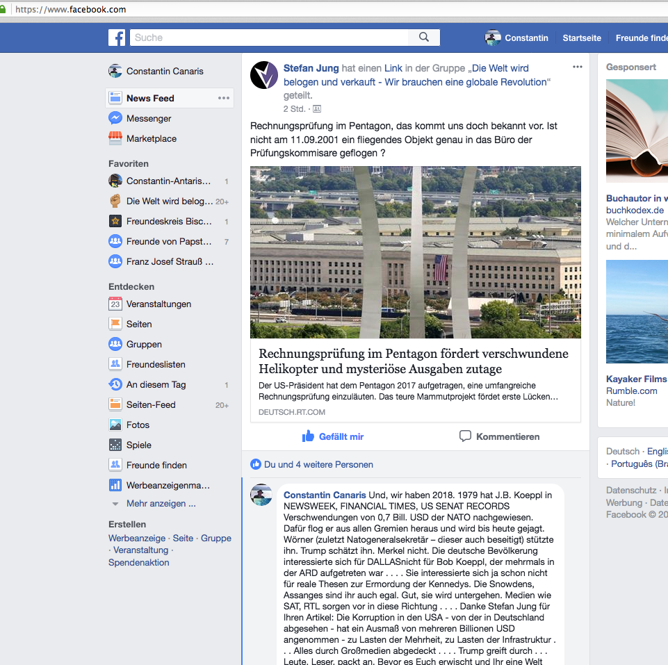Open Stefan Jung name link

[311, 68]
